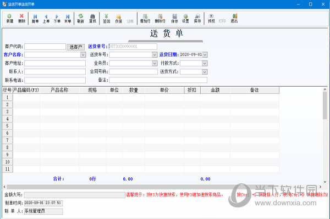Click the 产品编码(F3) column header
This screenshot has height=219, width=330.
[x=26, y=90]
